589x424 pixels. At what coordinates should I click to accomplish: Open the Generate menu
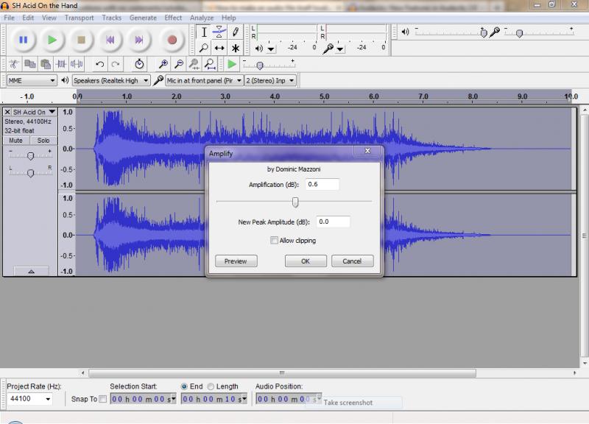[143, 18]
